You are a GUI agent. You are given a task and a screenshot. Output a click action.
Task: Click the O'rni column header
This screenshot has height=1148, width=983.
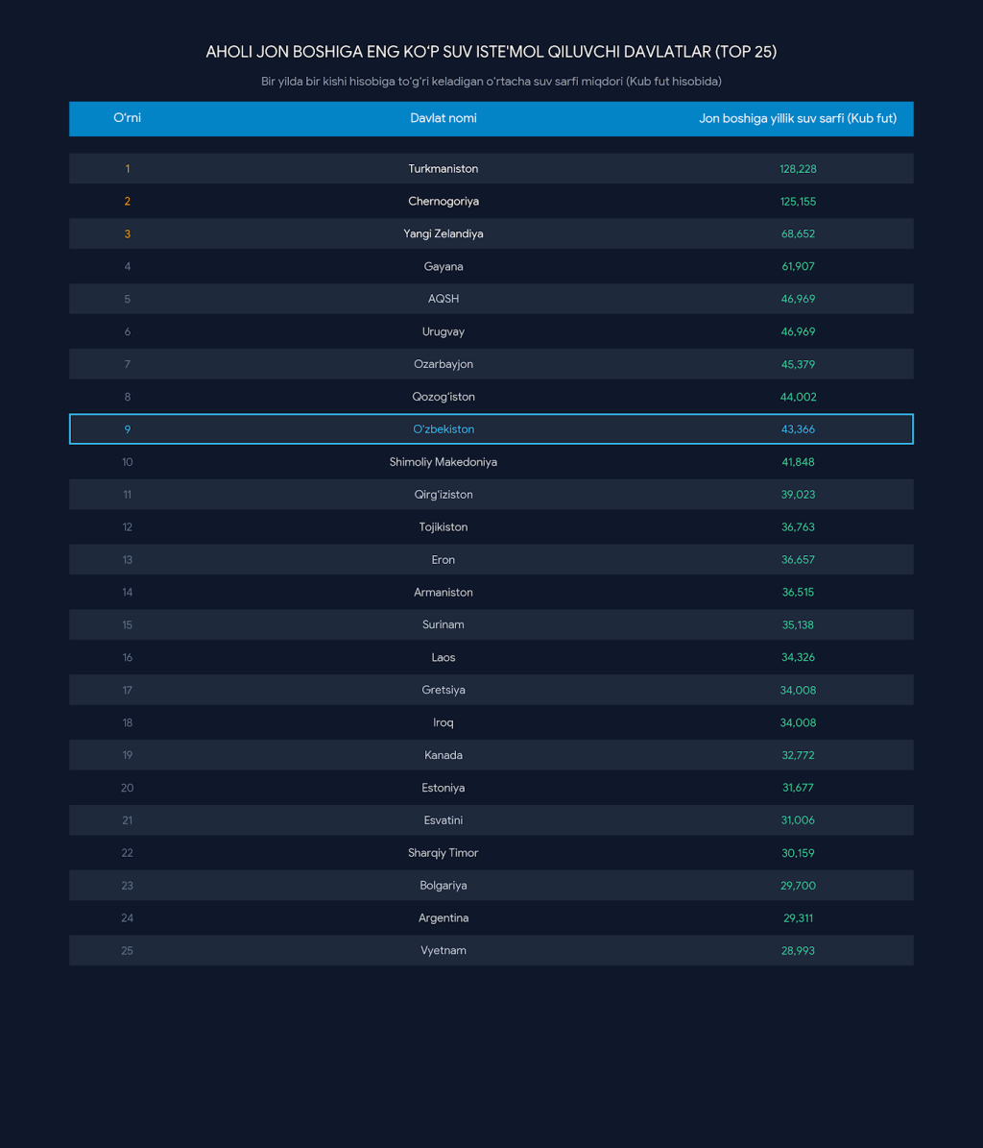click(127, 118)
